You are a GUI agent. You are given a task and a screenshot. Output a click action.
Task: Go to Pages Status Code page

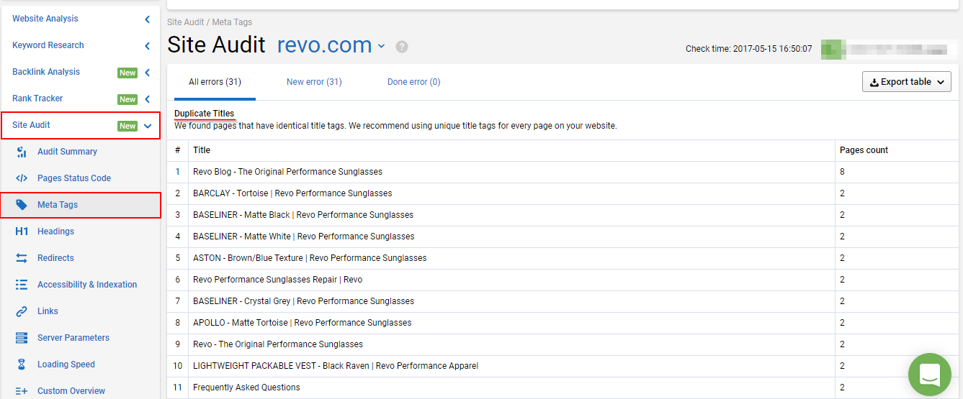[x=74, y=178]
